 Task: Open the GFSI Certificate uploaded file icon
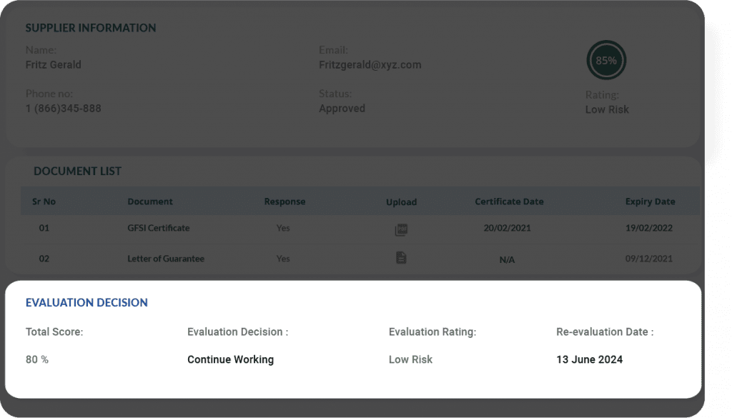pyautogui.click(x=401, y=230)
